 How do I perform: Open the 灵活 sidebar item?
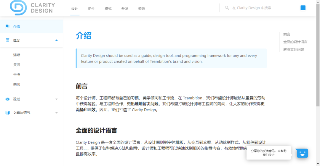17,65
